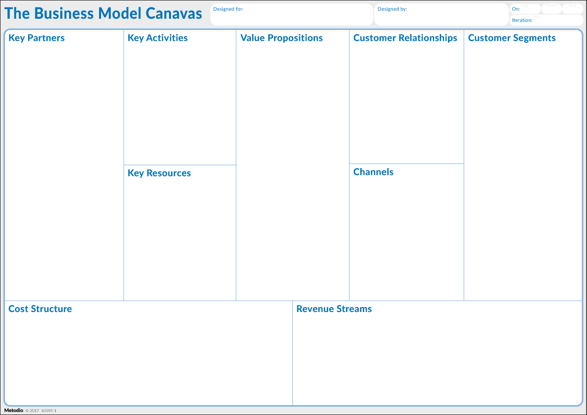Click the Month input box
This screenshot has height=415, width=587.
pos(552,9)
